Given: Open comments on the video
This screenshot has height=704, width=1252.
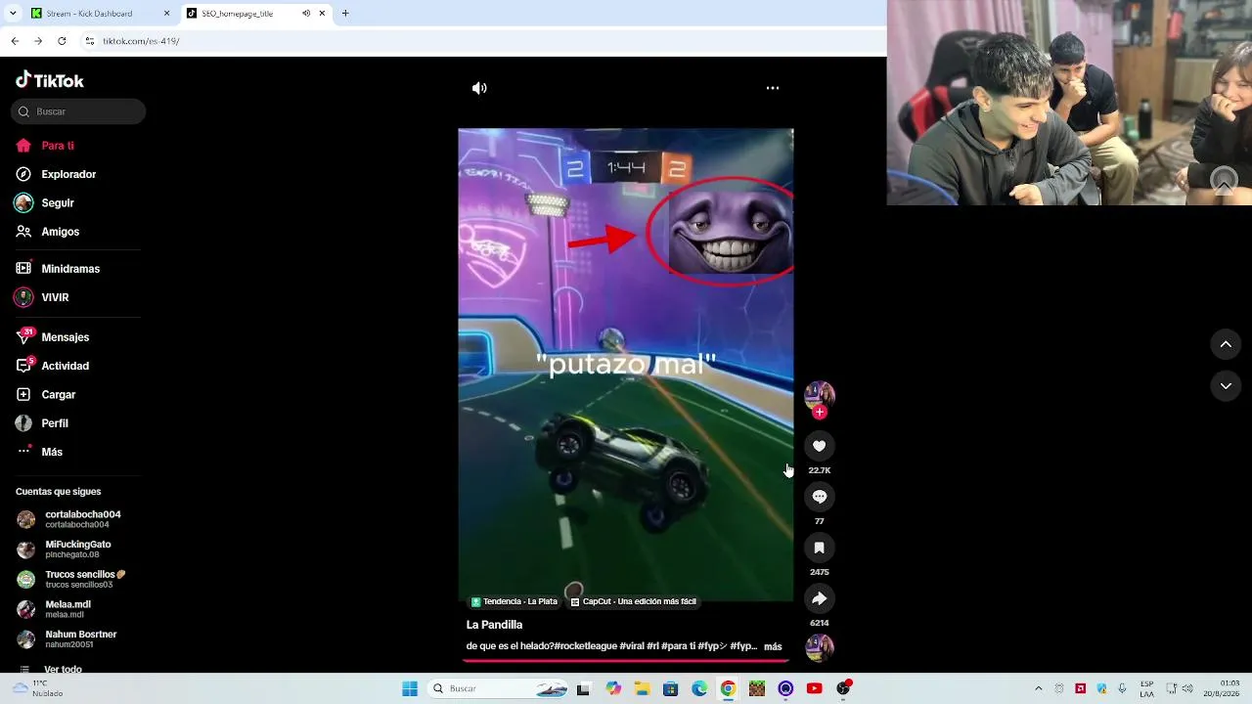Looking at the screenshot, I should coord(820,497).
